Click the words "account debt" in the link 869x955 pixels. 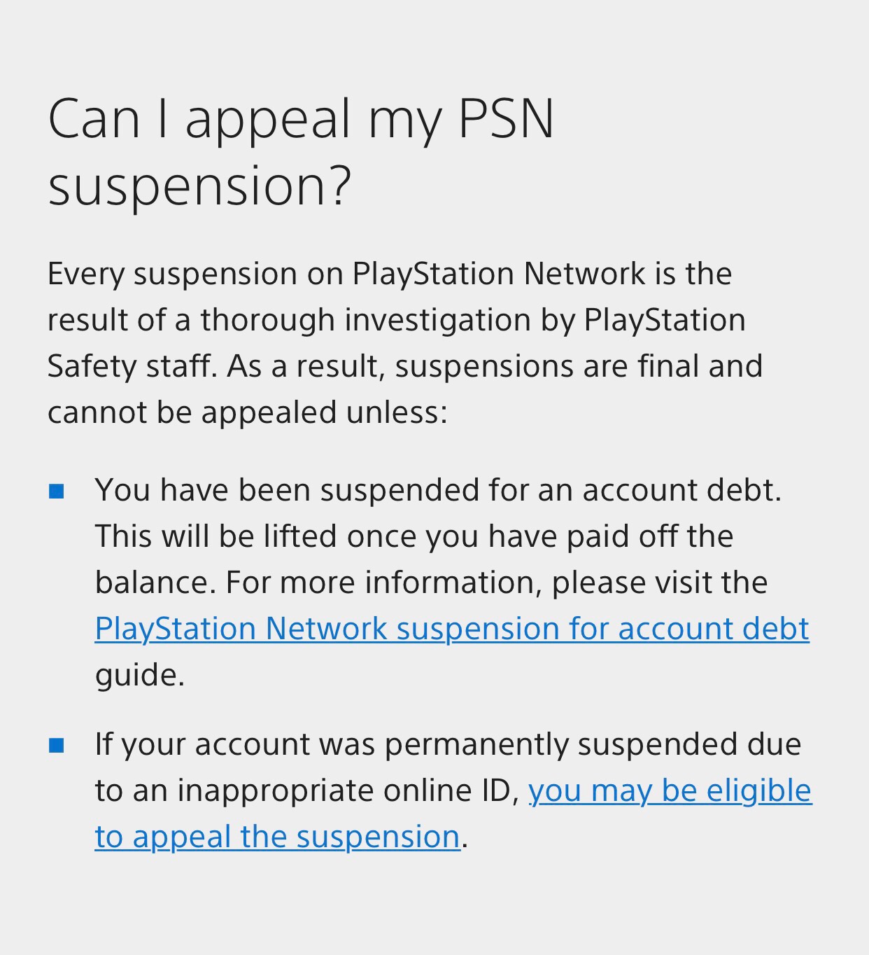click(714, 629)
